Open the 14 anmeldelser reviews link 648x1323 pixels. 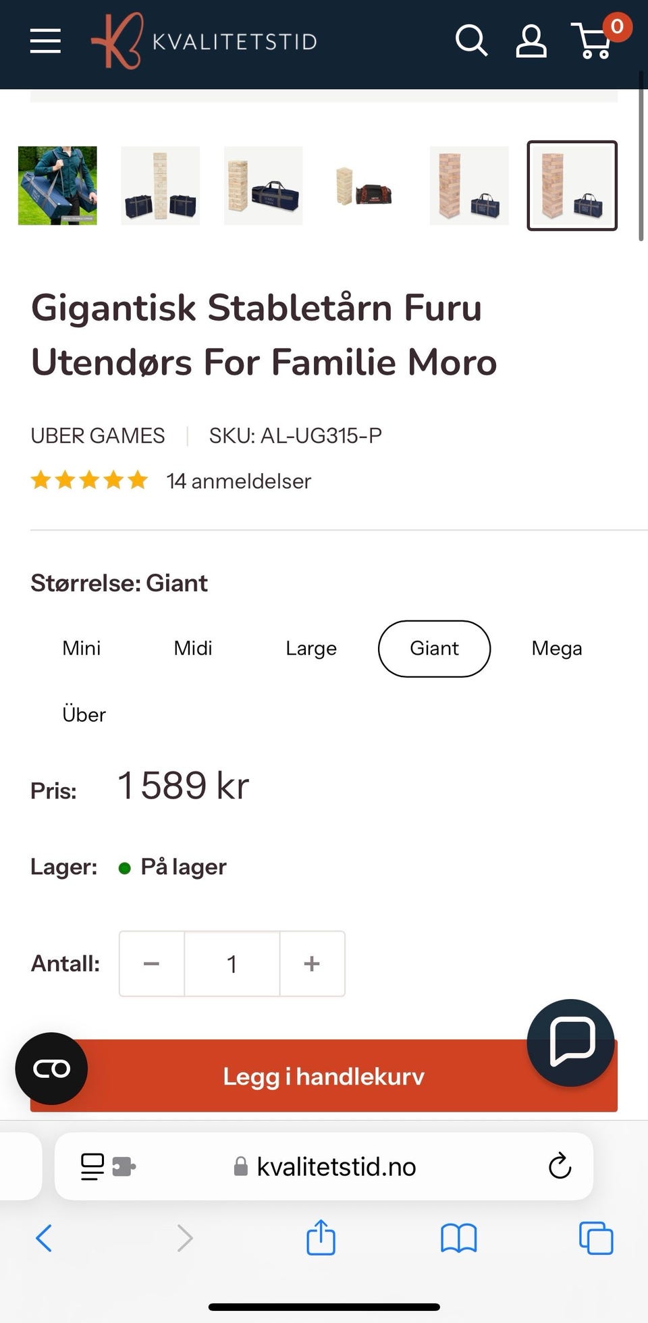tap(239, 481)
